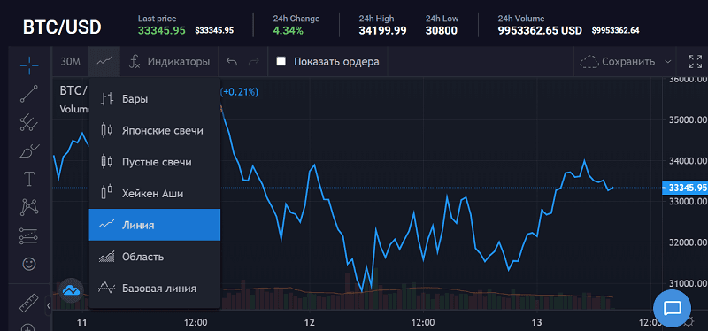Select the brush drawing tool
Screen dimensions: 708x331
[x=29, y=150]
